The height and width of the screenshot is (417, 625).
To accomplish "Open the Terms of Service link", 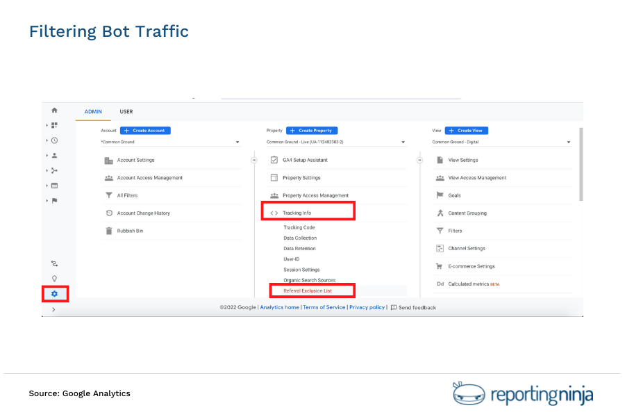I will tap(324, 307).
